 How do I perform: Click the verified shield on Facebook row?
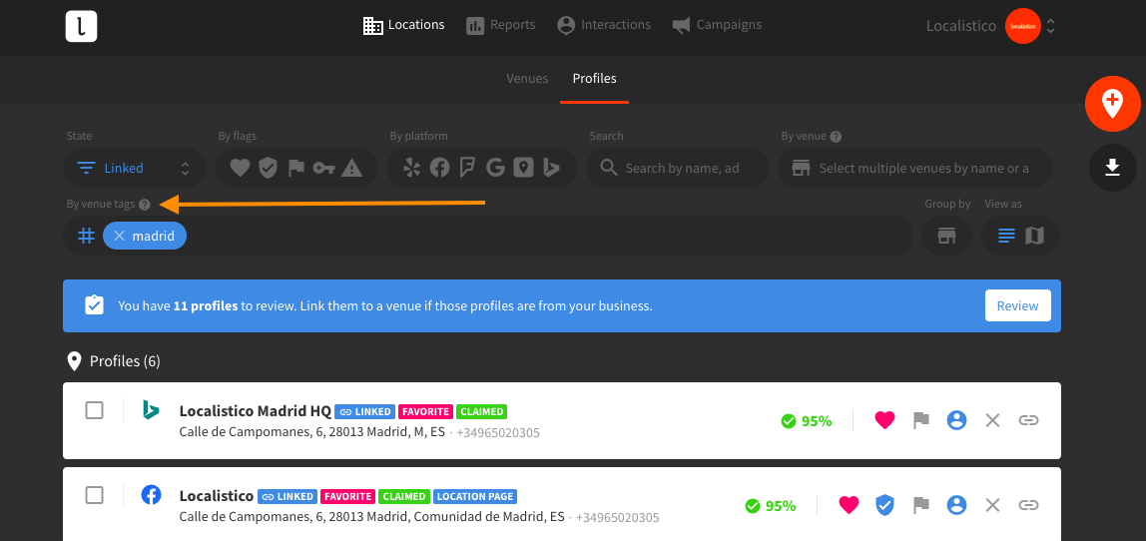pyautogui.click(x=885, y=505)
